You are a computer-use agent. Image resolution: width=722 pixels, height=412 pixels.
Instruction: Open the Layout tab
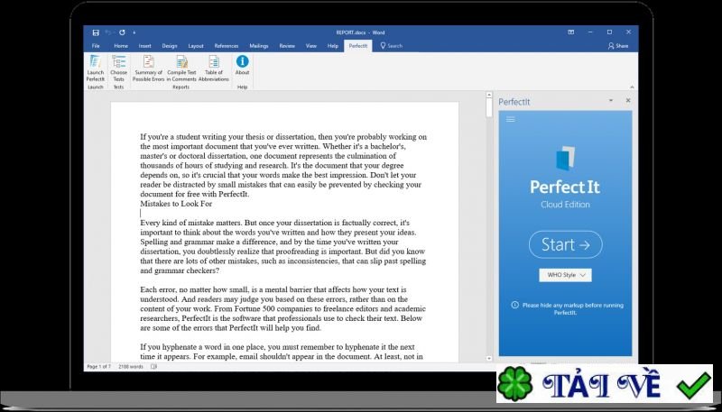(x=196, y=46)
